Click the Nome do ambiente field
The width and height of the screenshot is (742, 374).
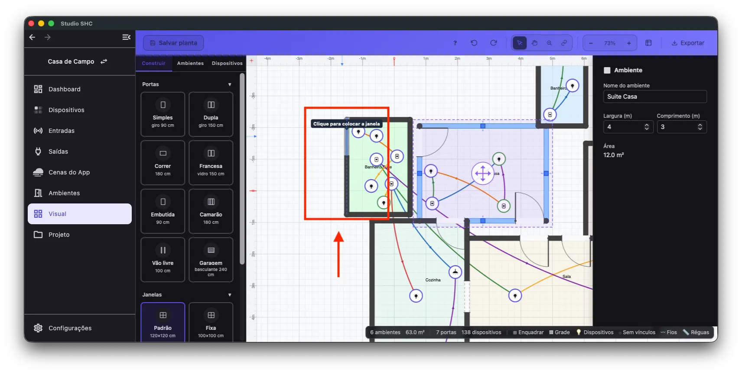tap(655, 97)
